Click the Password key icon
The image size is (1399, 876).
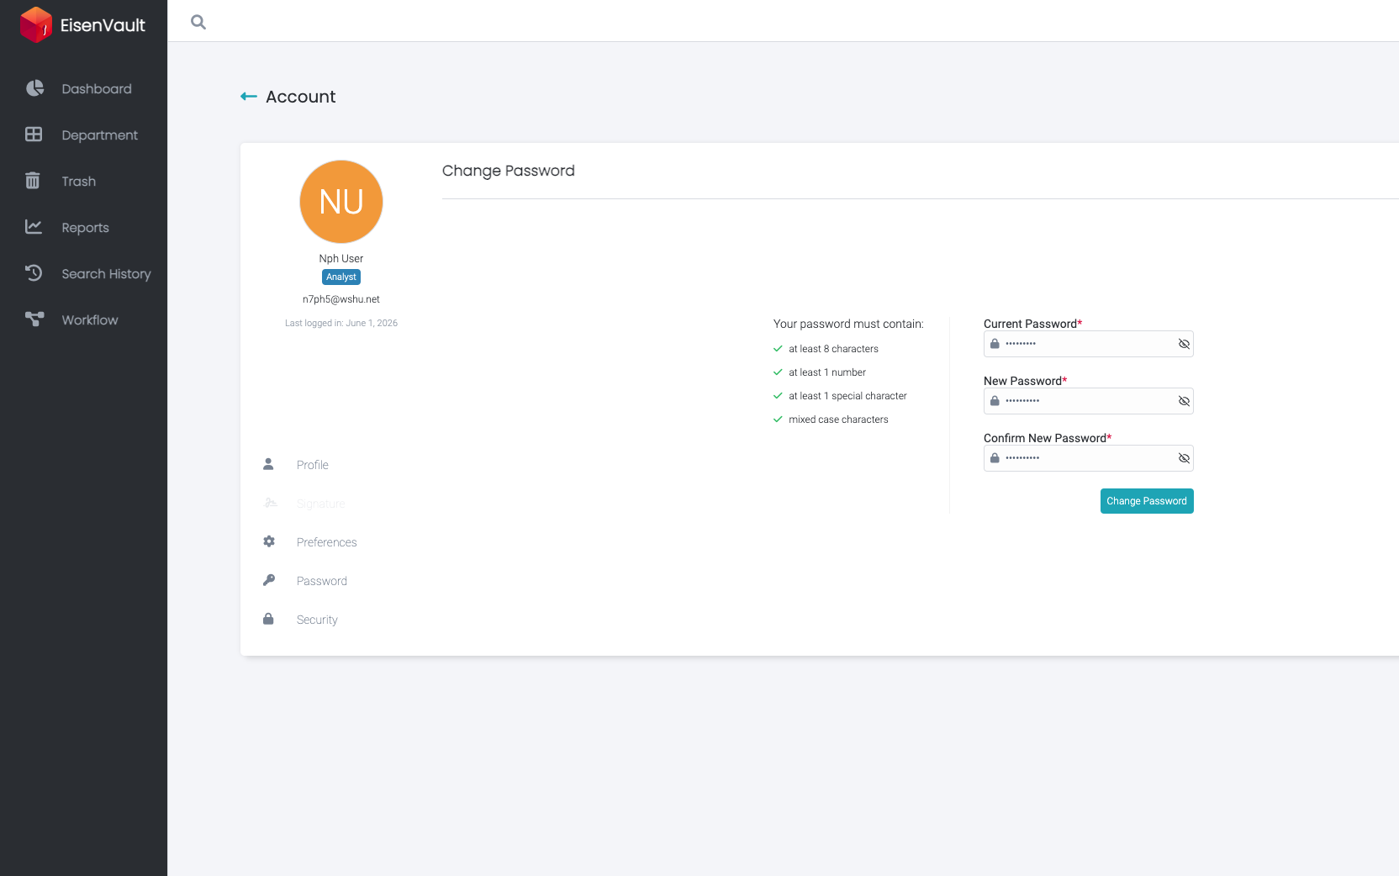[269, 580]
